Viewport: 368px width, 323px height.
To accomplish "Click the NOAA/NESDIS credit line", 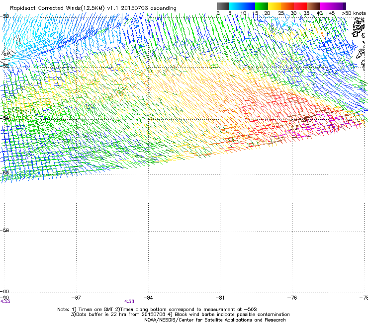I will click(215, 320).
